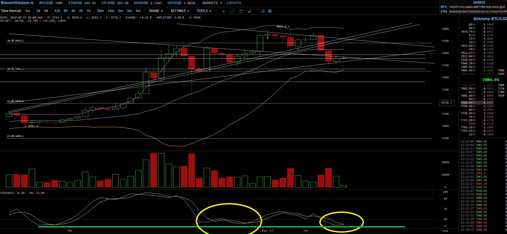
Task: Set time interval to 1m
Action: point(138,11)
